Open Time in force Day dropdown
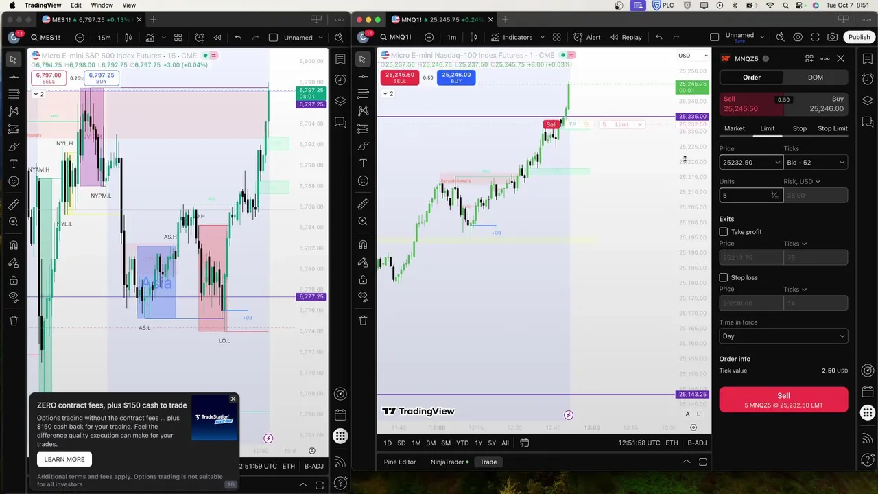The image size is (878, 494). coord(783,336)
